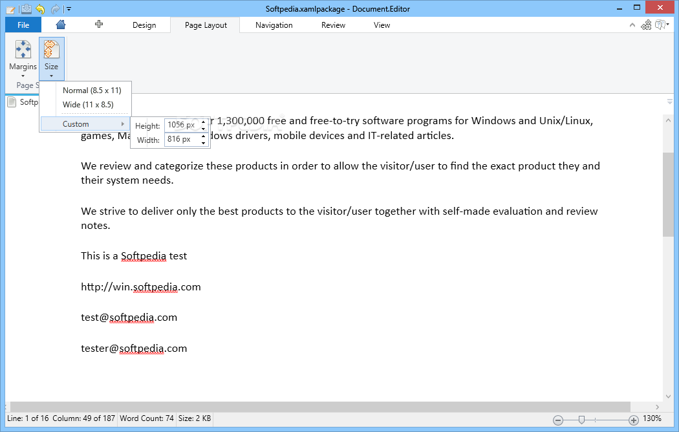
Task: Click the 'Line: 1 of 16' status entry
Action: click(28, 418)
